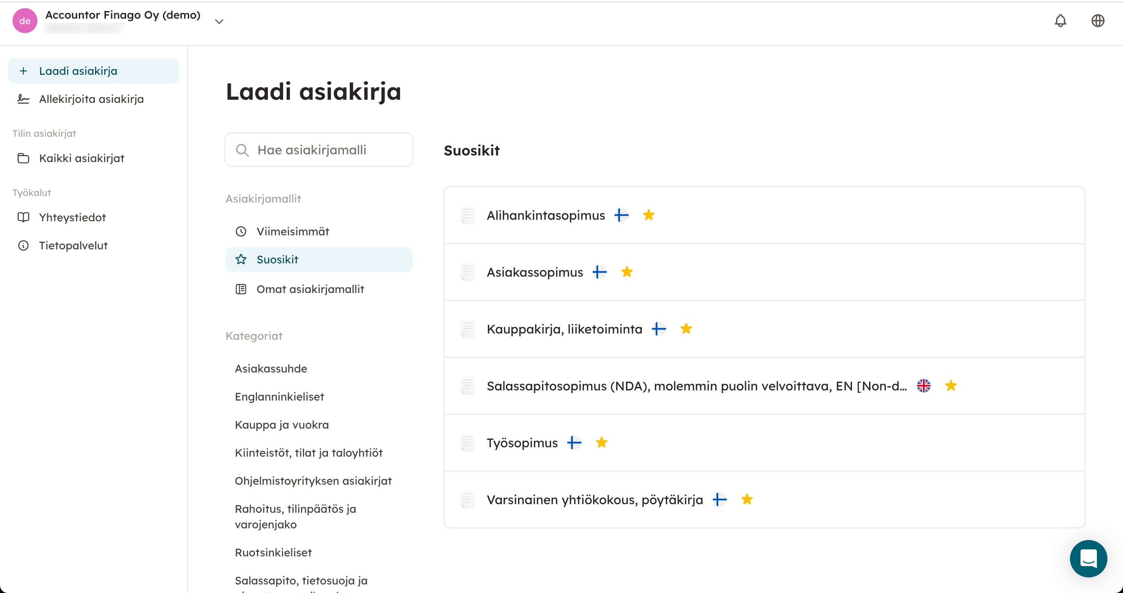The height and width of the screenshot is (593, 1123).
Task: Toggle favorite star for Asiakassopimus
Action: 627,272
